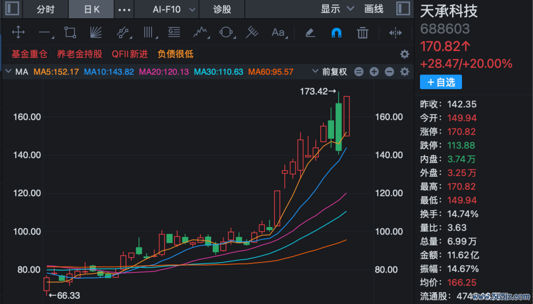Image resolution: width=533 pixels, height=304 pixels.
Task: Switch to the 分时 tab
Action: 45,9
